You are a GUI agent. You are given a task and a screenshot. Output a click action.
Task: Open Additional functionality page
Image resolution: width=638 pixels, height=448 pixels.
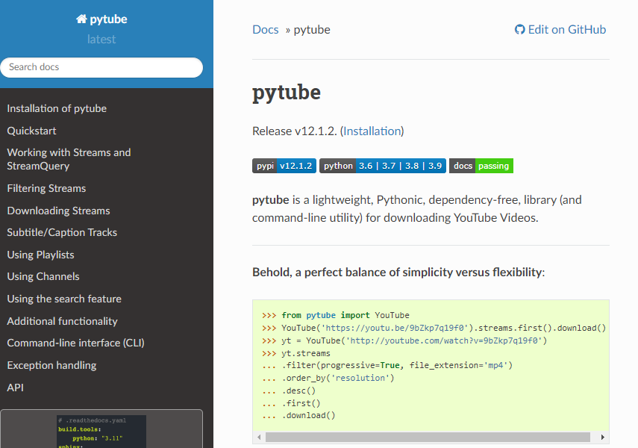(62, 321)
